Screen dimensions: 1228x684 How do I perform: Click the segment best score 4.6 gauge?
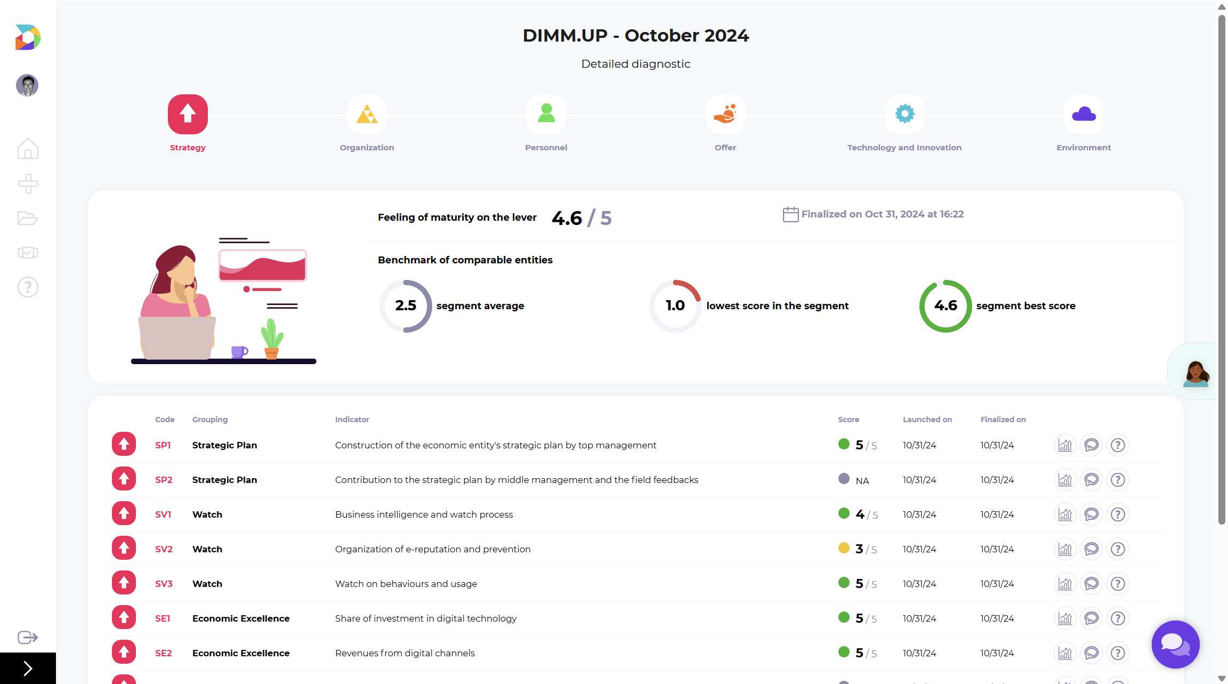click(x=946, y=306)
